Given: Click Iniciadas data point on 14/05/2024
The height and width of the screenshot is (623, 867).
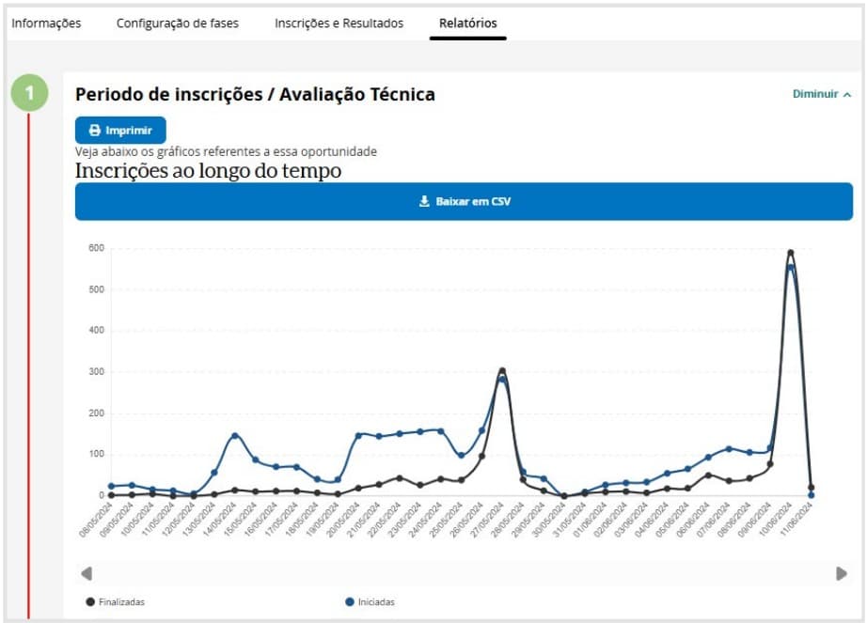Looking at the screenshot, I should pos(234,436).
